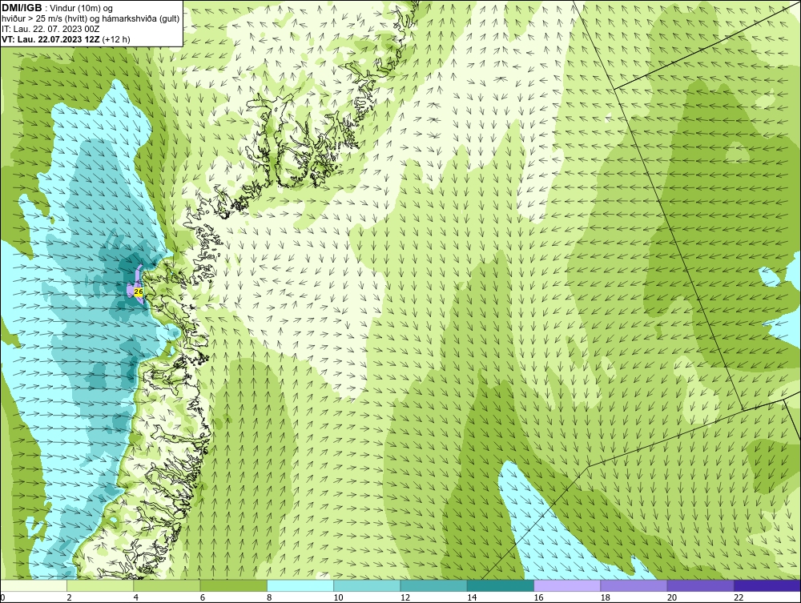Click the 14–16 m/s dark teal legend swatch
The height and width of the screenshot is (603, 801).
point(501,585)
